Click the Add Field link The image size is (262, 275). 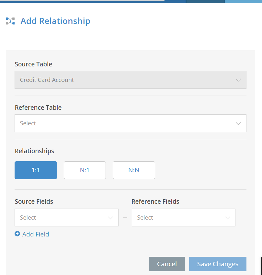pyautogui.click(x=36, y=234)
